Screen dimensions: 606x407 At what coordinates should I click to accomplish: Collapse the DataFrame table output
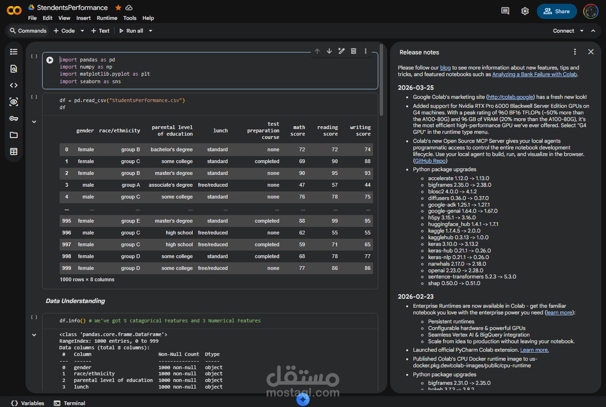pos(34,122)
